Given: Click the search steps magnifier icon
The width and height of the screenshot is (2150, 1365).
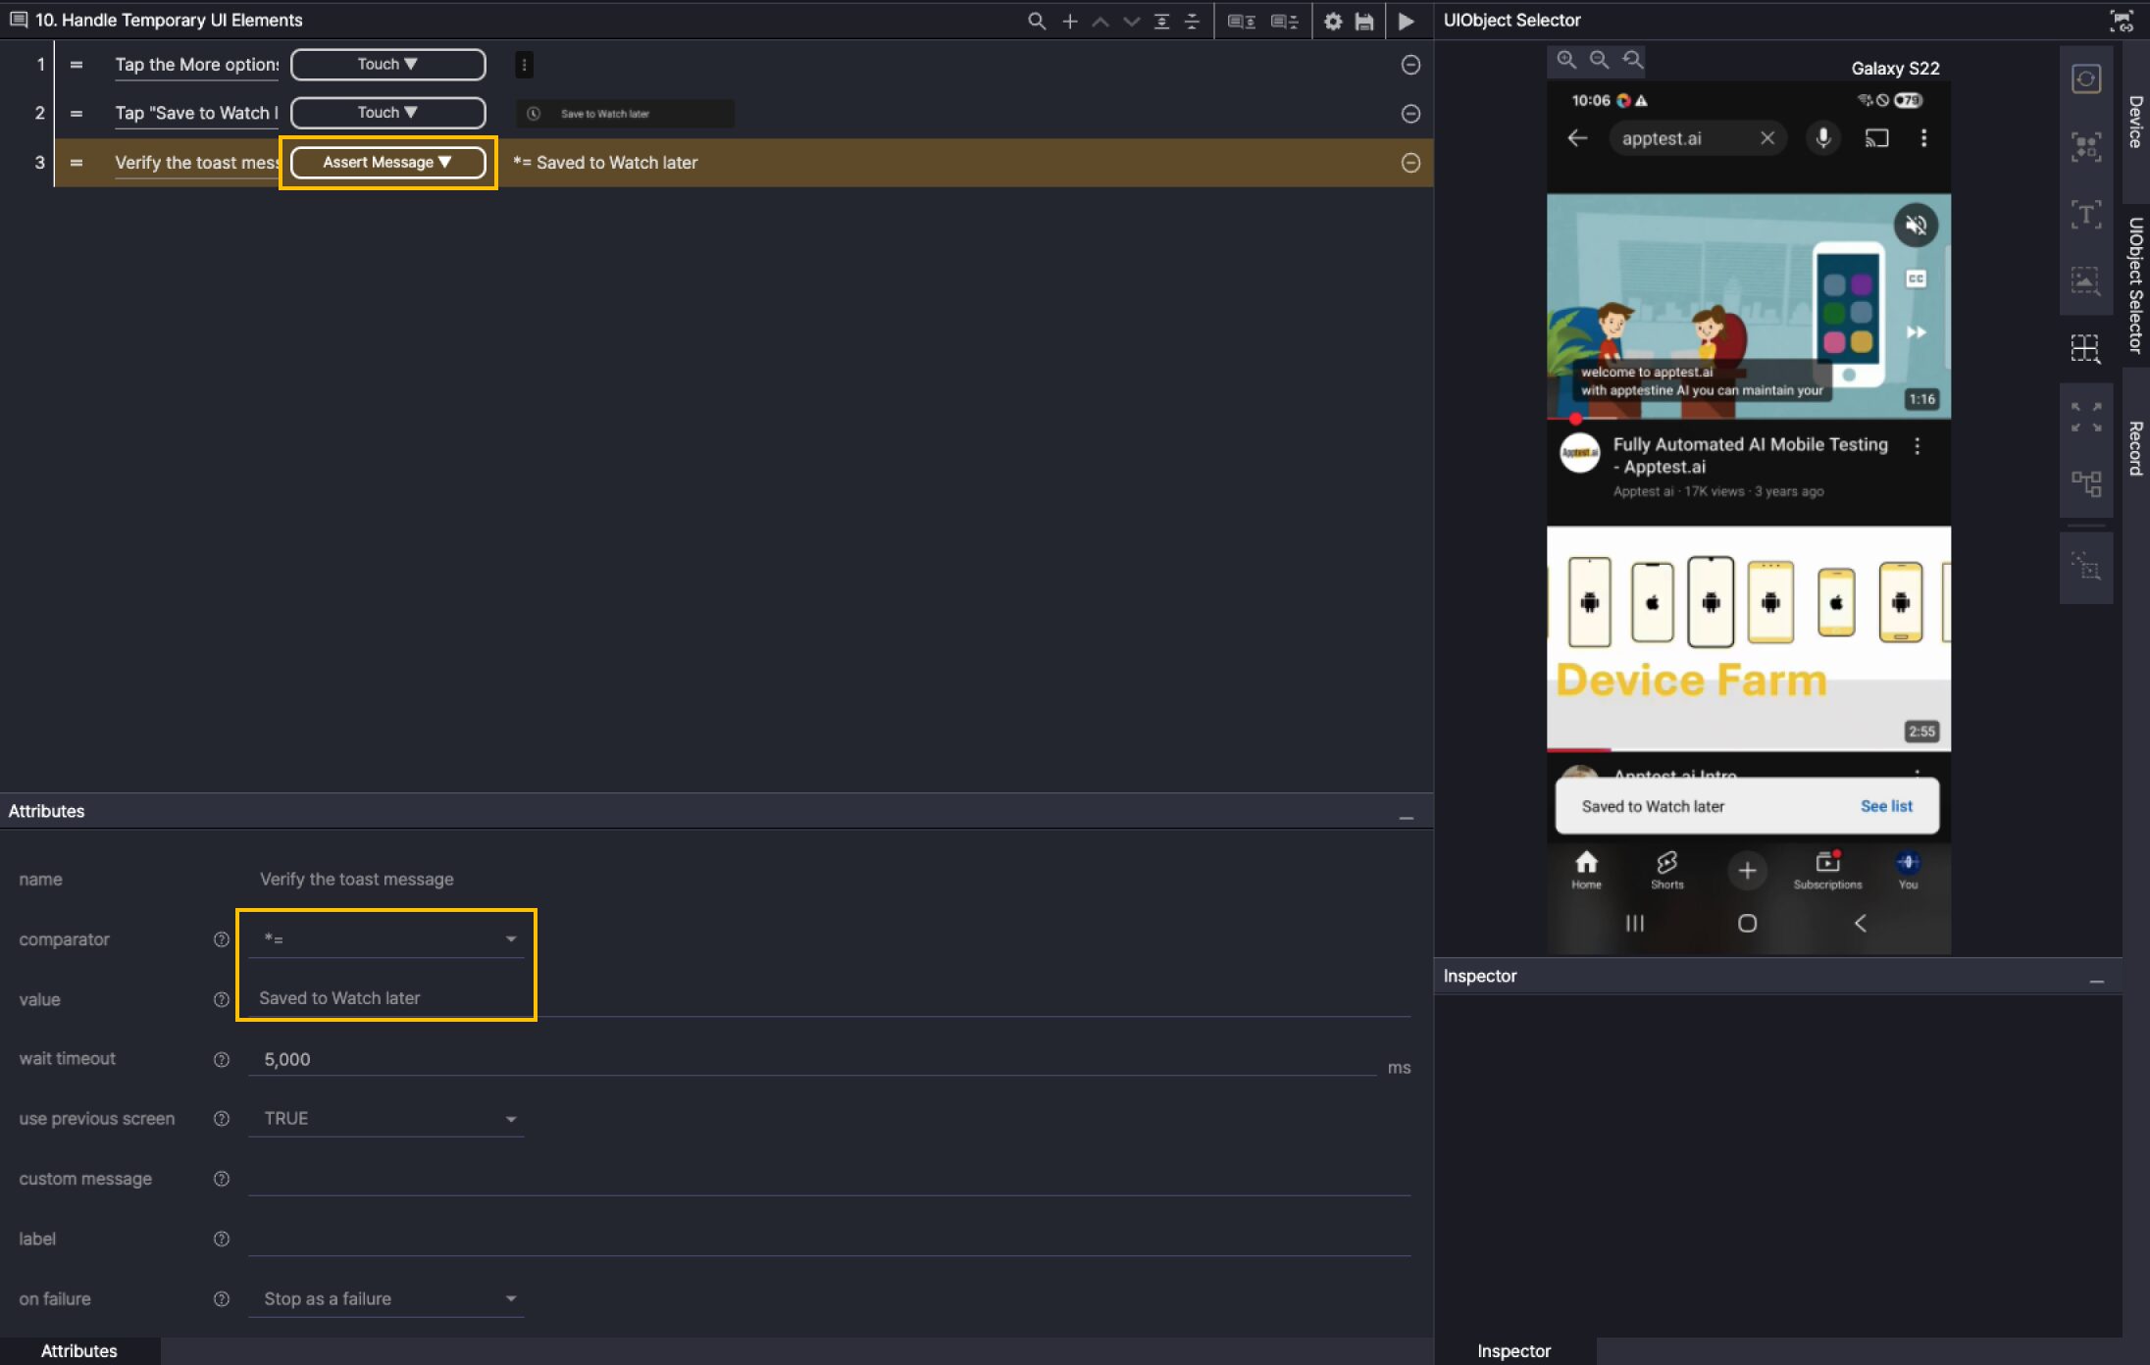Looking at the screenshot, I should click(x=1036, y=21).
